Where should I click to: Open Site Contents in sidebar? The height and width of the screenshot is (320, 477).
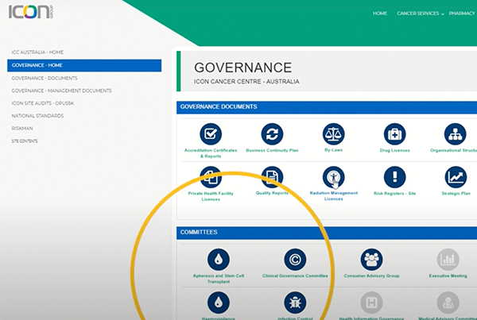[25, 141]
